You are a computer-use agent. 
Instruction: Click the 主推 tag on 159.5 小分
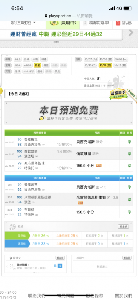[99, 166]
